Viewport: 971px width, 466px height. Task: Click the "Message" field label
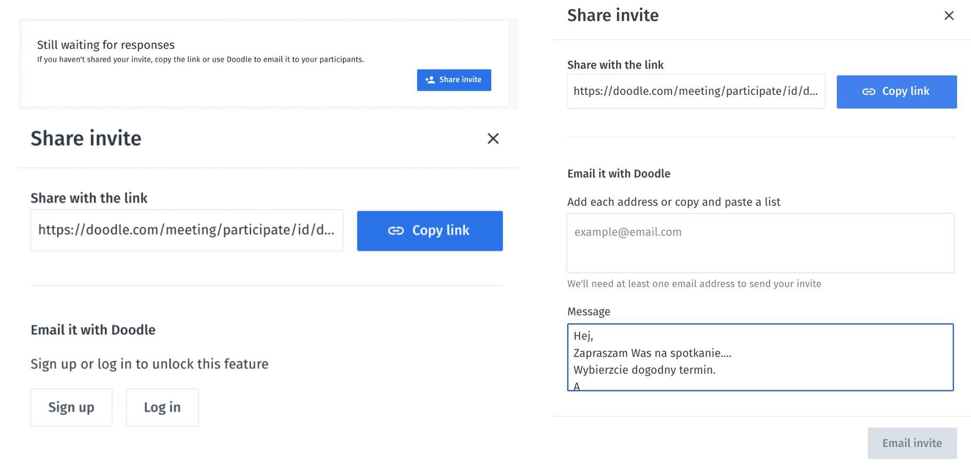click(588, 311)
